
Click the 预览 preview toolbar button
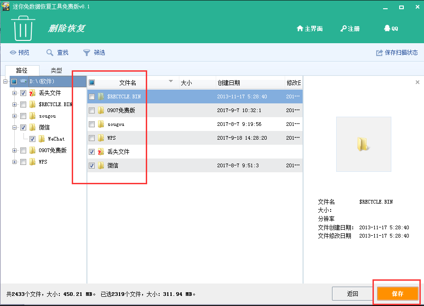tap(19, 52)
